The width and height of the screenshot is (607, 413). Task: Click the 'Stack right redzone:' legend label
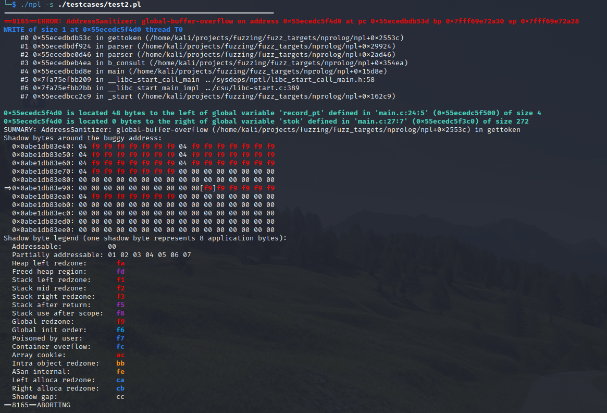(x=54, y=296)
